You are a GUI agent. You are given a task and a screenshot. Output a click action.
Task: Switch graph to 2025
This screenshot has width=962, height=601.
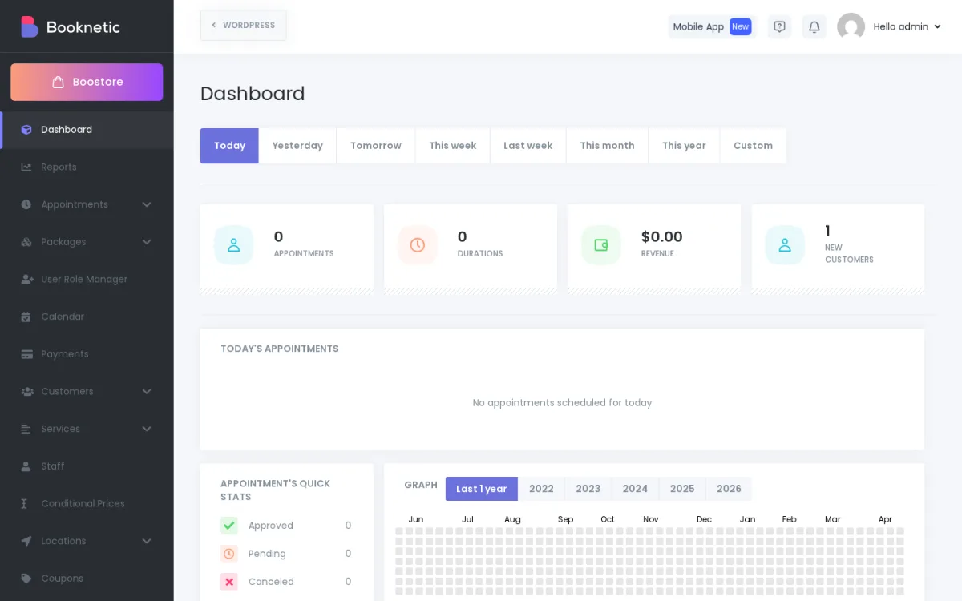coord(682,489)
